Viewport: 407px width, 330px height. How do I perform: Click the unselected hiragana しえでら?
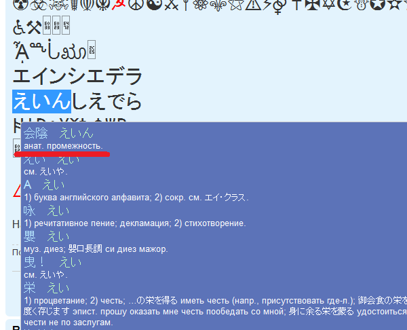point(106,101)
